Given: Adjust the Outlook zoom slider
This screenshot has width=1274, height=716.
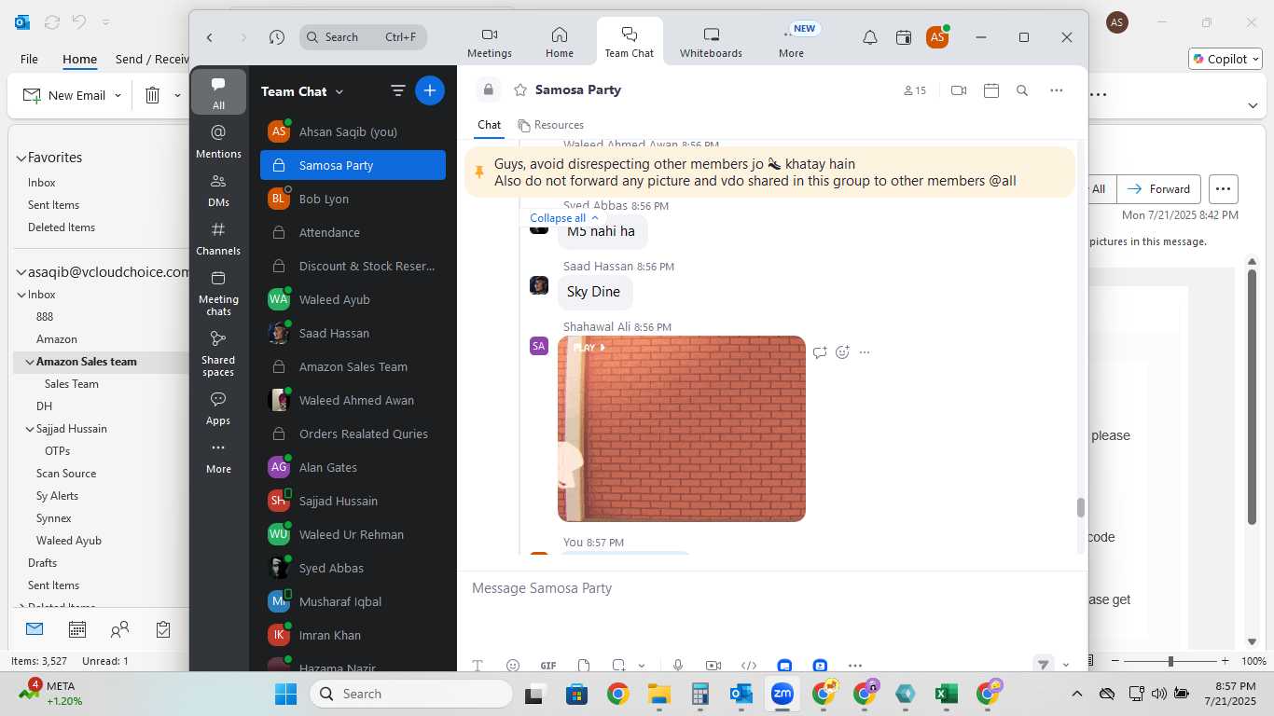Looking at the screenshot, I should click(x=1170, y=661).
